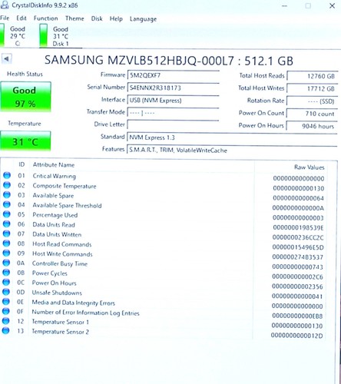The width and height of the screenshot is (341, 384).
Task: Click the blue status icon for Temperature Sensor 1
Action: pyautogui.click(x=5, y=321)
